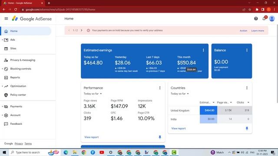The height and width of the screenshot is (156, 278).
Task: Open Chrome's three-dot menu
Action: pos(274,10)
